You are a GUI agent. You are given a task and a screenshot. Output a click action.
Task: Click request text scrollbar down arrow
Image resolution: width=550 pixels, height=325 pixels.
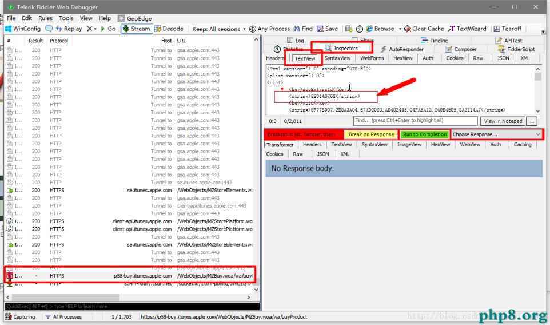pyautogui.click(x=538, y=111)
